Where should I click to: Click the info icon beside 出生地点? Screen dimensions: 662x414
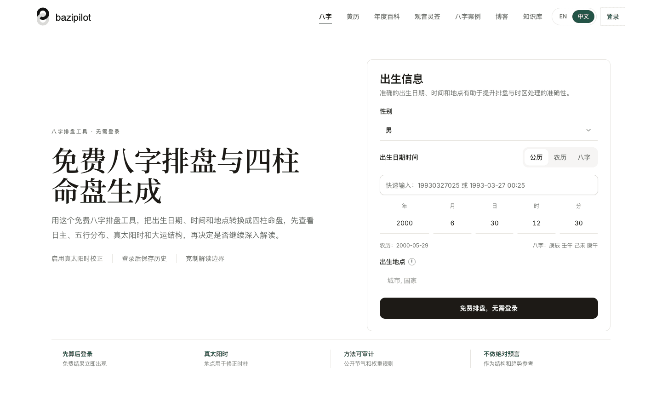click(412, 262)
